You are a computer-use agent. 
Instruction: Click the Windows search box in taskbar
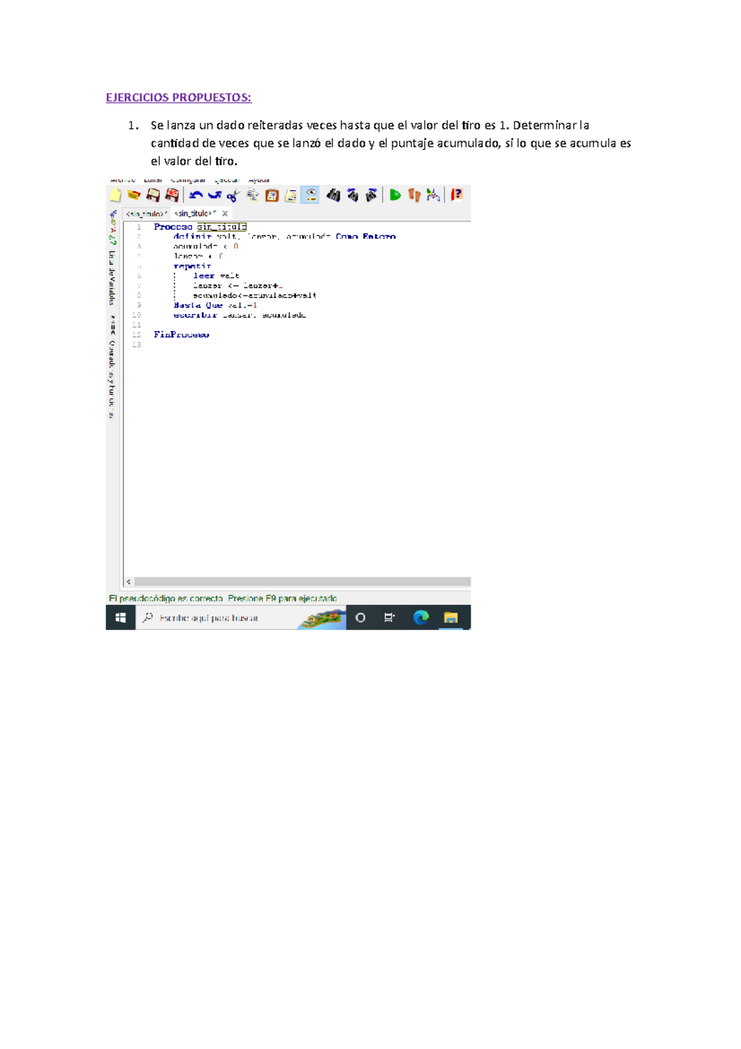(x=210, y=618)
